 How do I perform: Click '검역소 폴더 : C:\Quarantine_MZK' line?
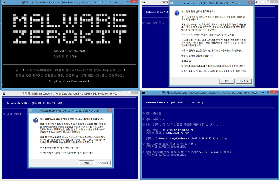pyautogui.click(x=168, y=133)
